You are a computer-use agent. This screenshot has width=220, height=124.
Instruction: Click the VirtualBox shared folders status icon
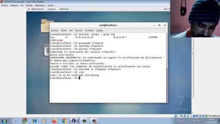(191, 116)
